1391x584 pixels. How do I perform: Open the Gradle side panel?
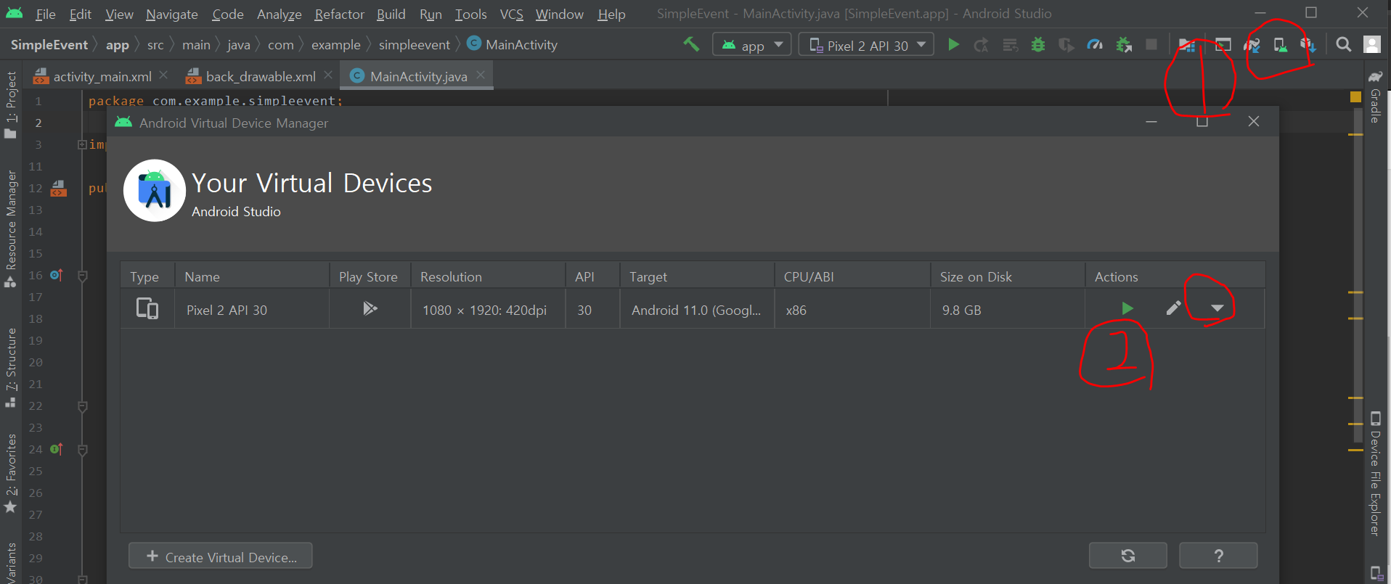(1375, 96)
